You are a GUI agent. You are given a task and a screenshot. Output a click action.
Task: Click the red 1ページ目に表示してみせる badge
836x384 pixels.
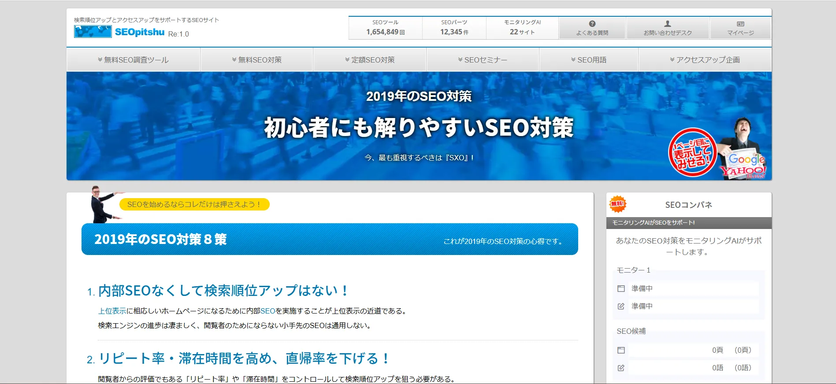[692, 152]
